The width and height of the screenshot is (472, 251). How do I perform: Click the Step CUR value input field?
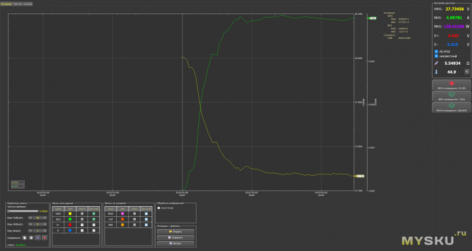click(38, 224)
